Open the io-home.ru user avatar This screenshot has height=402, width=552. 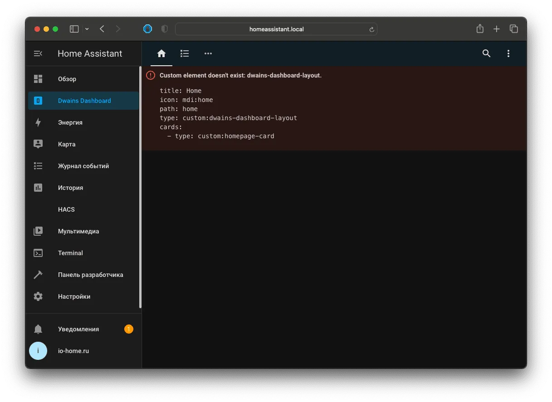38,351
